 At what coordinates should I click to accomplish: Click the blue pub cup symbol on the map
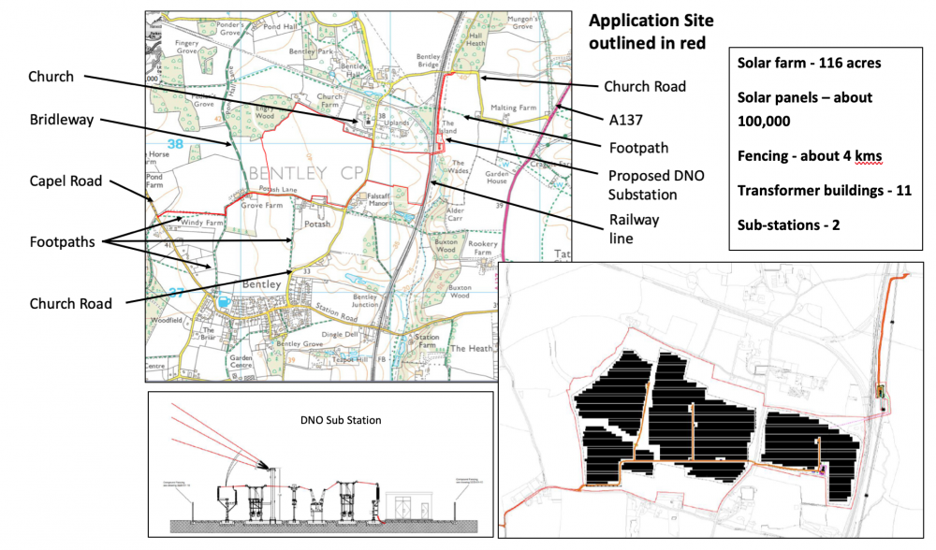click(x=224, y=302)
